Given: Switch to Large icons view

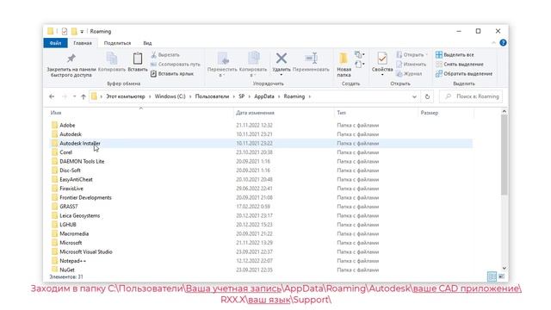Looking at the screenshot, I should [x=501, y=276].
